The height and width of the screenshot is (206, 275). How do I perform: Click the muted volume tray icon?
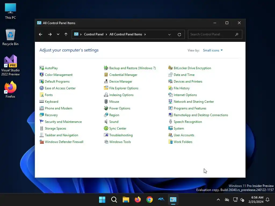coord(242,200)
